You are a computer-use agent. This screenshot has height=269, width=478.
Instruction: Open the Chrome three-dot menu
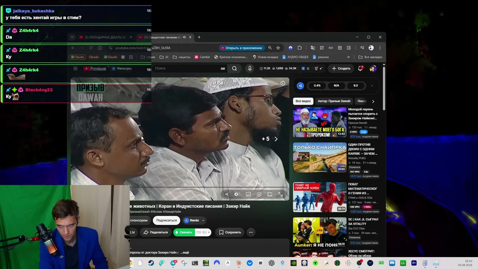point(380,48)
